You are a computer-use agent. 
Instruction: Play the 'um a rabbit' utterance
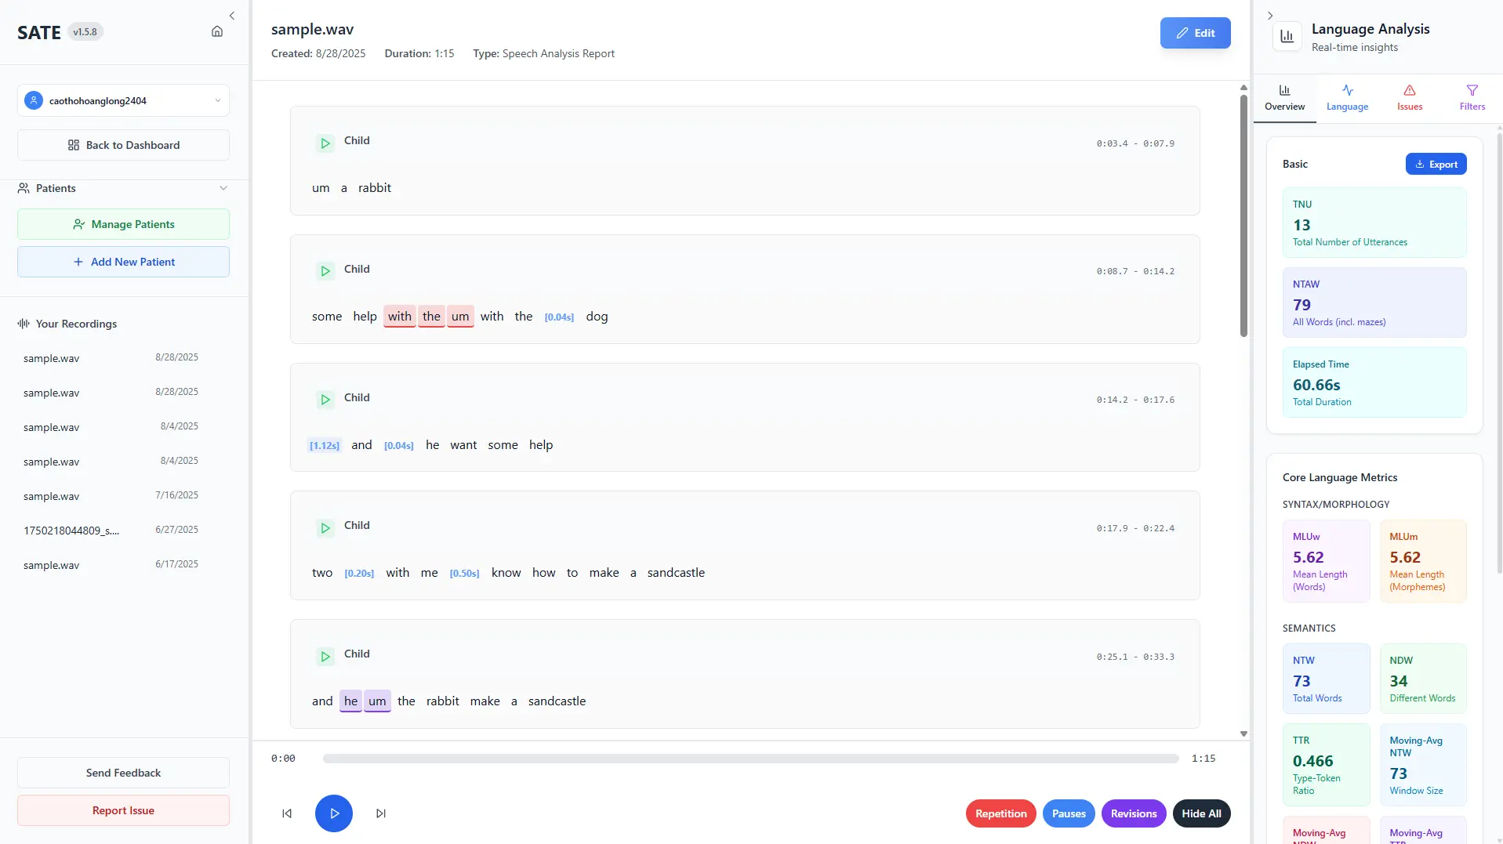tap(325, 143)
